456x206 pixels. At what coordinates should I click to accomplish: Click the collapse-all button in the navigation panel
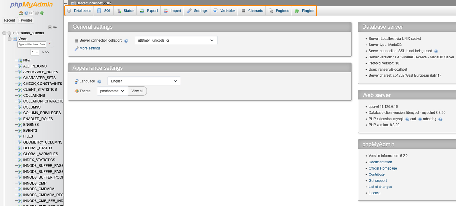tap(50, 27)
